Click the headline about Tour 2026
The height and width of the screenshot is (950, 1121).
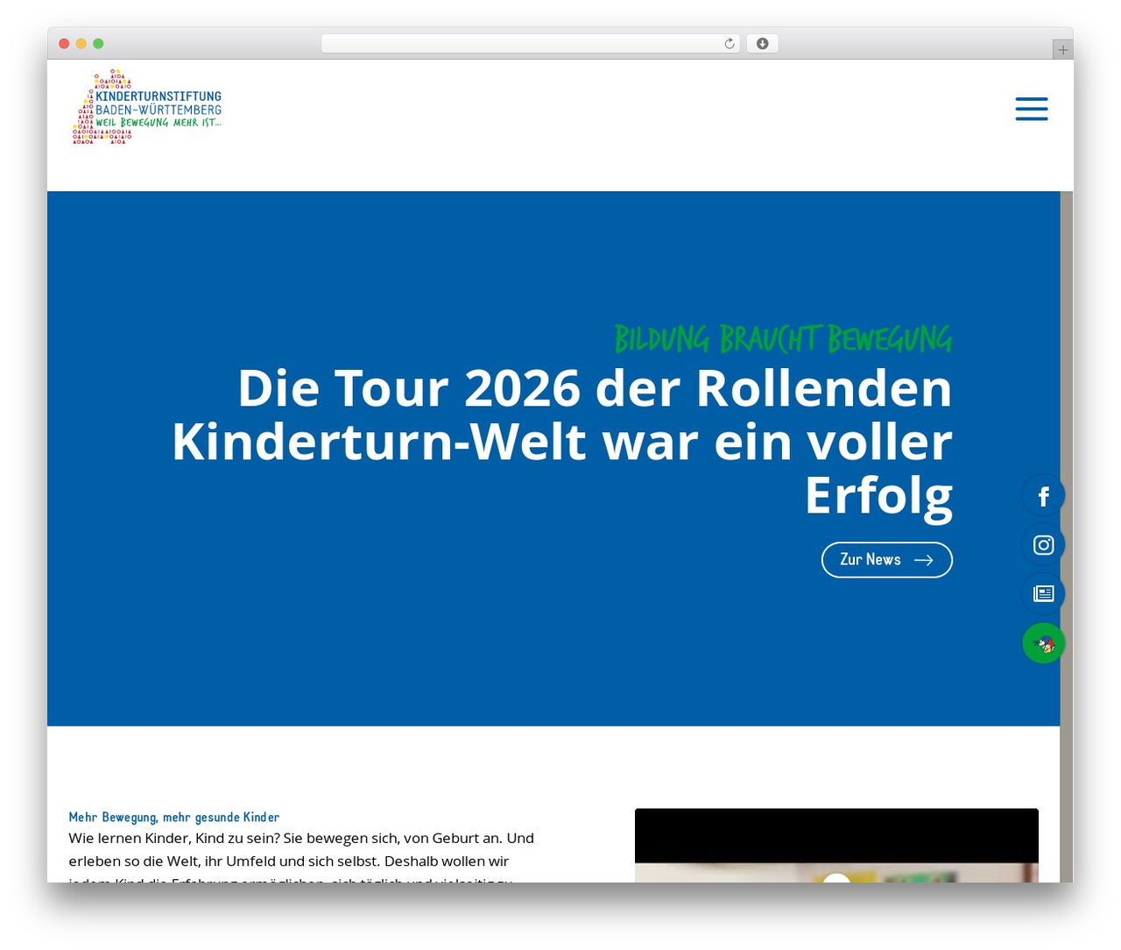[562, 442]
